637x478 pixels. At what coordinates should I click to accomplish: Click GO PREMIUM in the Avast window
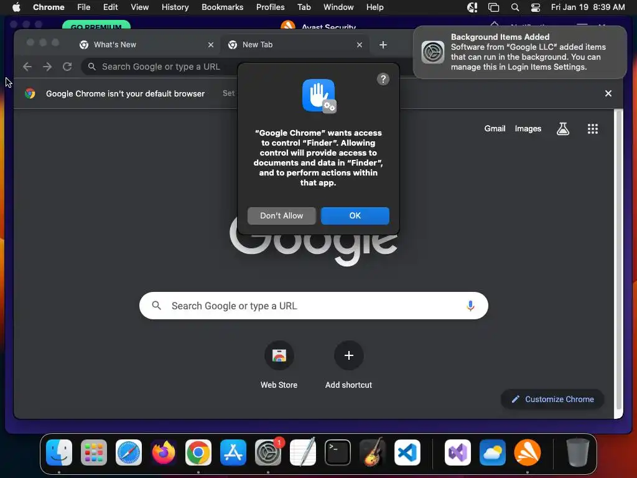96,25
